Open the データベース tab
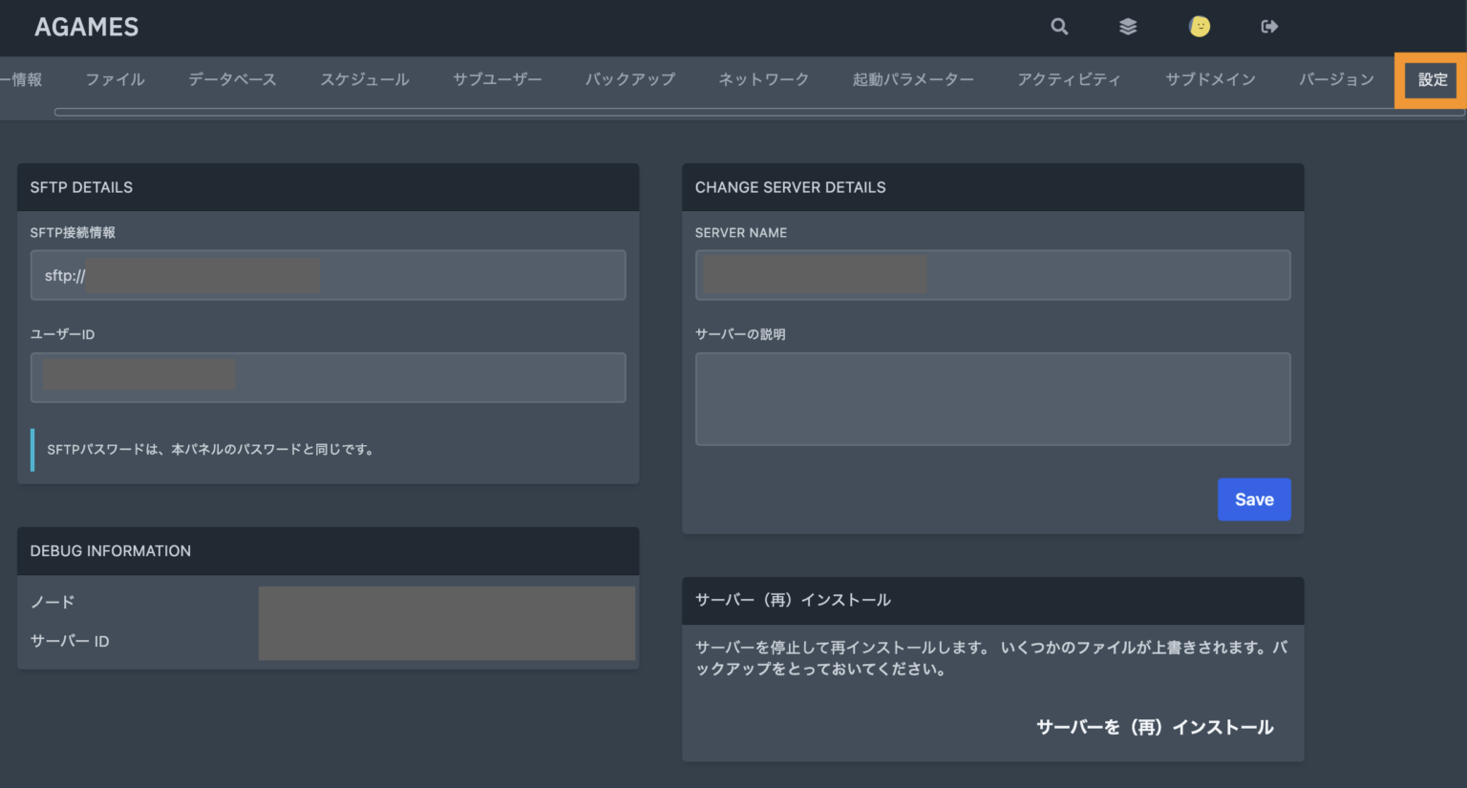1467x788 pixels. (x=232, y=80)
